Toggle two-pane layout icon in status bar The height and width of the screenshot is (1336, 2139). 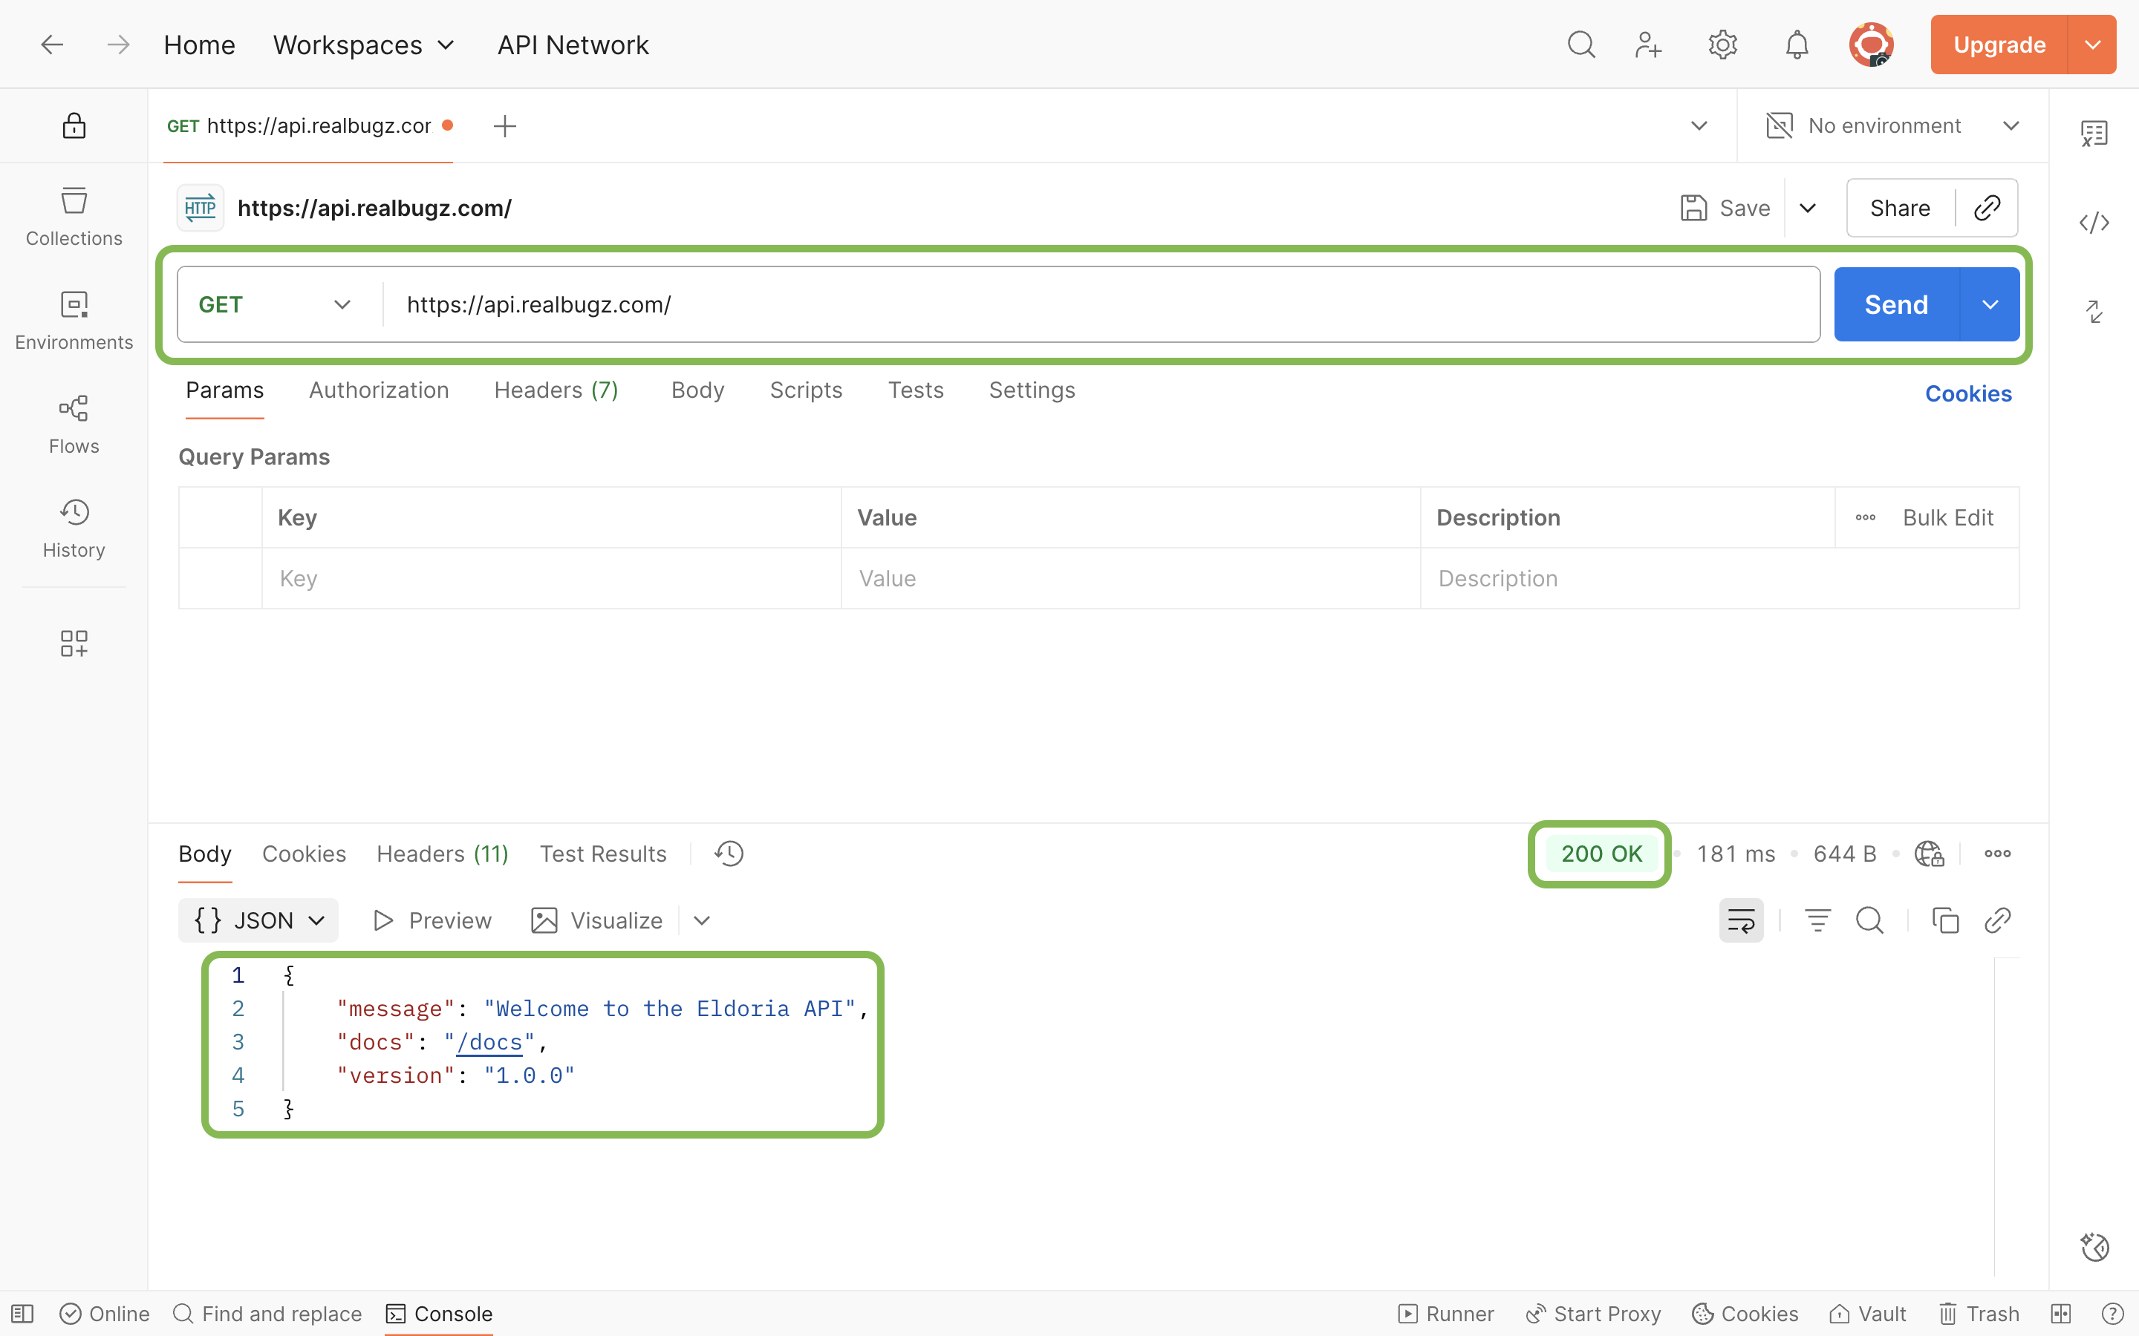pos(2061,1314)
